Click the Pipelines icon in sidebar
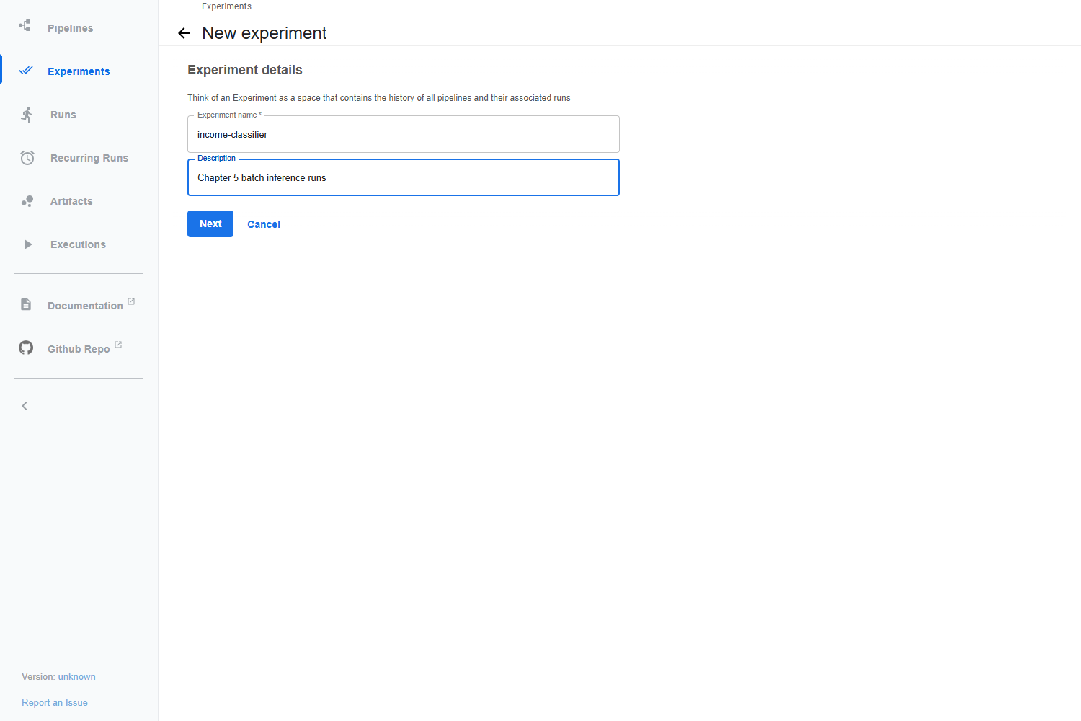 [25, 26]
